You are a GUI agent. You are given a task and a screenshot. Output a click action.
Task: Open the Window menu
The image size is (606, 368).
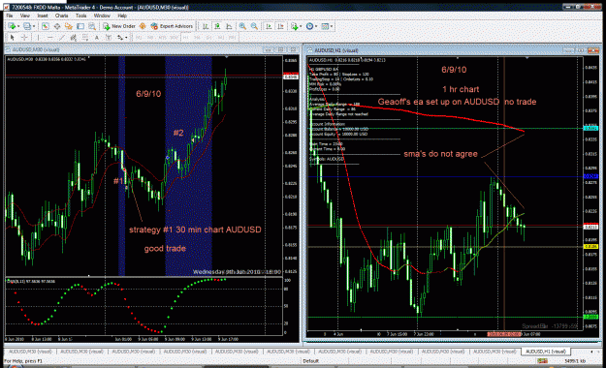[x=102, y=15]
